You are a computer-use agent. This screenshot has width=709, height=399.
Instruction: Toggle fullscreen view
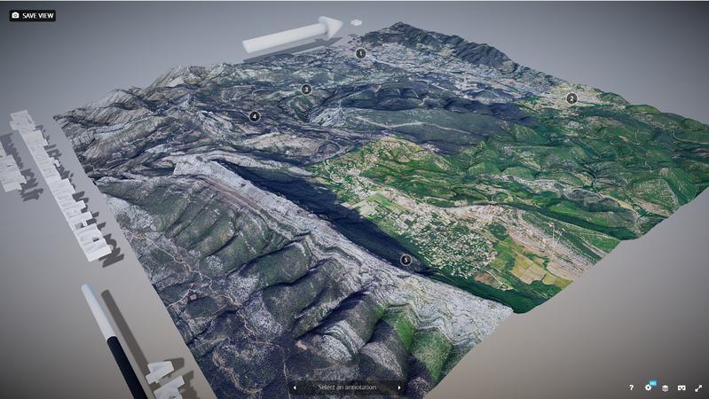coord(698,387)
